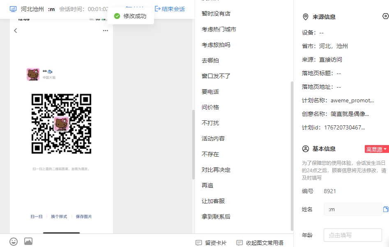Viewport: 389px width, 247px height.
Task: Click 换个样式 in the screenshot
Action: pyautogui.click(x=59, y=217)
